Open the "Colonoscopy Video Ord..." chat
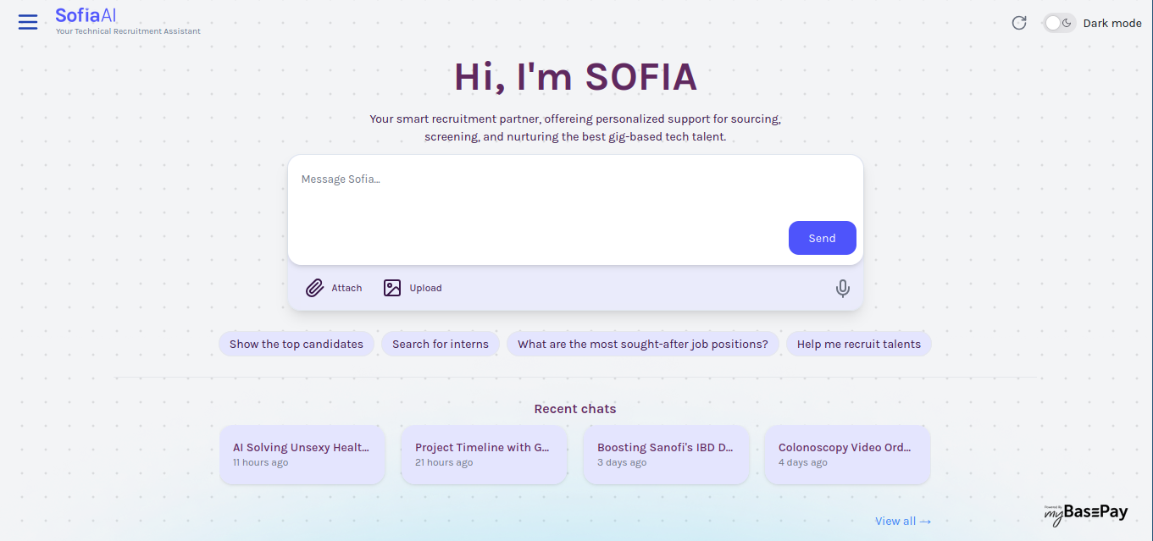Image resolution: width=1153 pixels, height=541 pixels. 847,455
